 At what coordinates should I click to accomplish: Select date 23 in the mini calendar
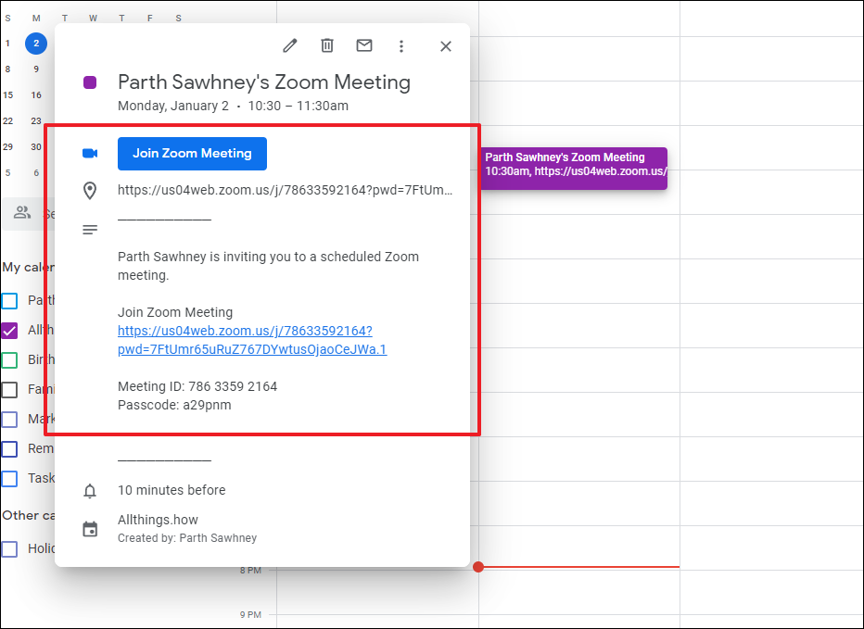click(x=36, y=120)
